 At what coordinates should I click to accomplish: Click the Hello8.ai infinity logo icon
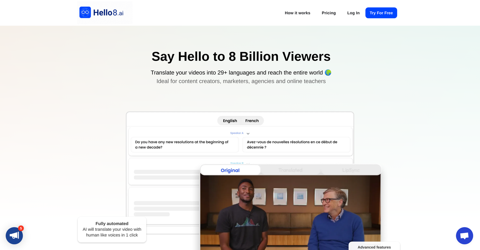tap(85, 12)
